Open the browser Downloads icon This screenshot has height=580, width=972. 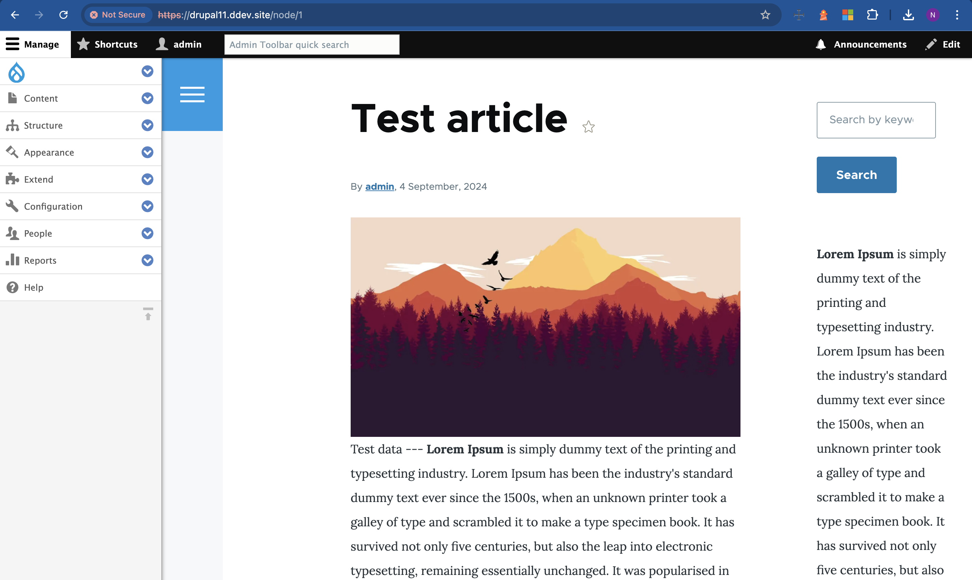tap(908, 15)
